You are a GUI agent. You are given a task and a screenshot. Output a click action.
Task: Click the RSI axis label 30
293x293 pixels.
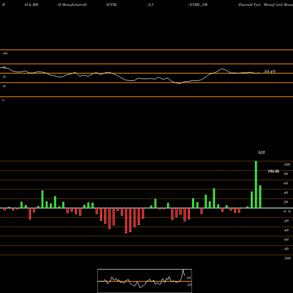pyautogui.click(x=4, y=86)
